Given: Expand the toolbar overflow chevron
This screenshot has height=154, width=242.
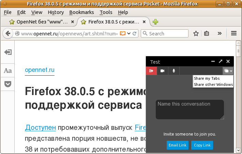Looking at the screenshot, I should [220, 33].
